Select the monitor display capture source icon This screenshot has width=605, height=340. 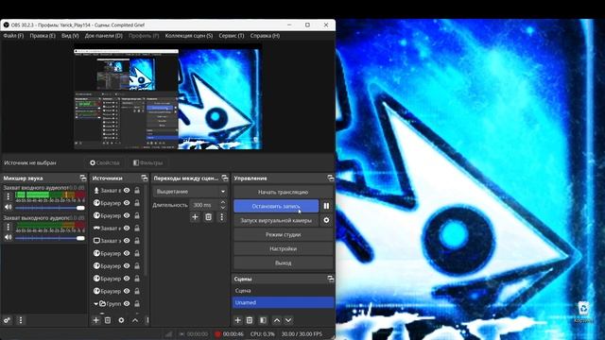pyautogui.click(x=96, y=241)
